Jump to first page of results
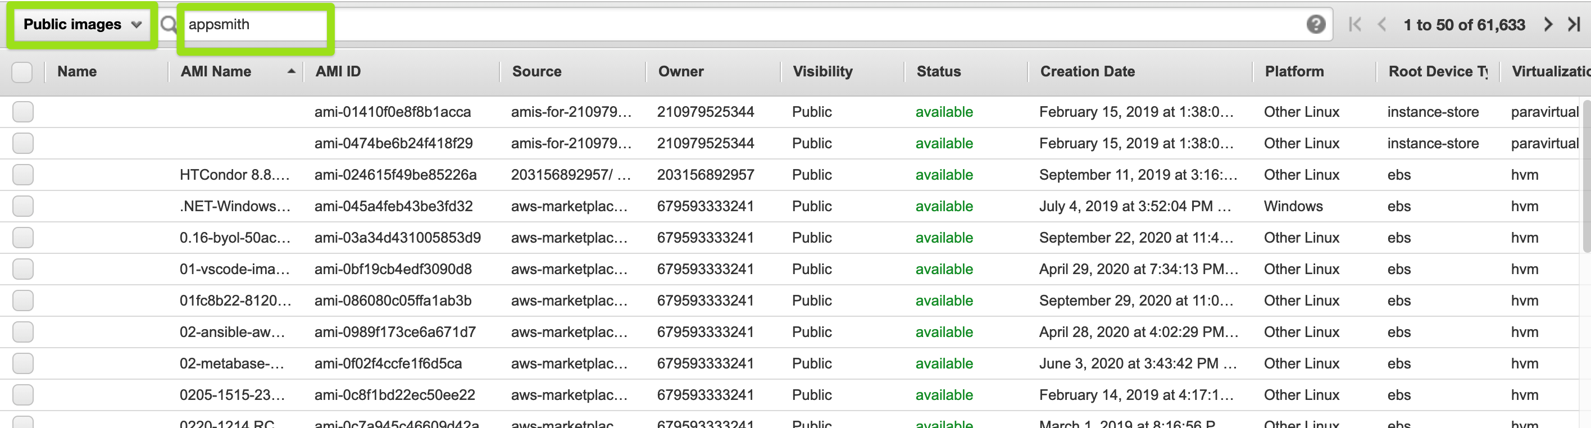 point(1354,25)
